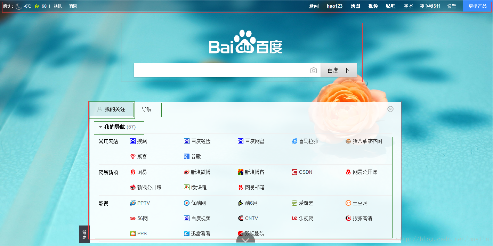This screenshot has width=493, height=246.
Task: Click the 爱奇艺 green icon
Action: click(294, 203)
